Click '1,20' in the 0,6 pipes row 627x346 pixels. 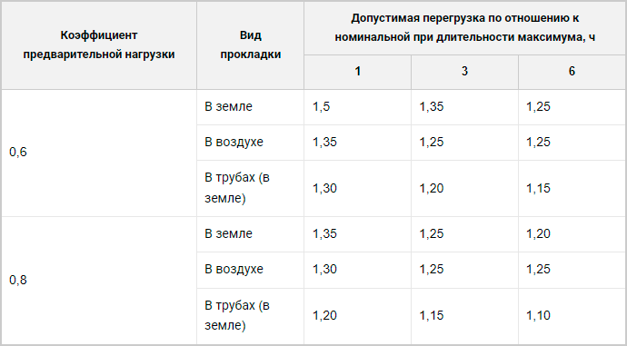coord(464,188)
